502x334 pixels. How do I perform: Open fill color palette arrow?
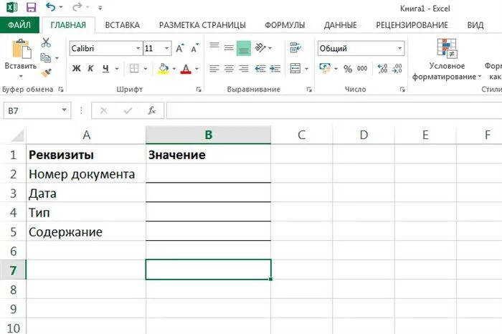174,69
